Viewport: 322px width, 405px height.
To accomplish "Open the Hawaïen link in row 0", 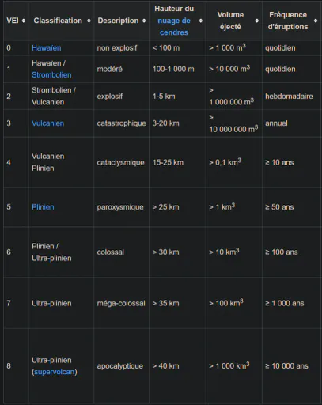I will point(47,48).
